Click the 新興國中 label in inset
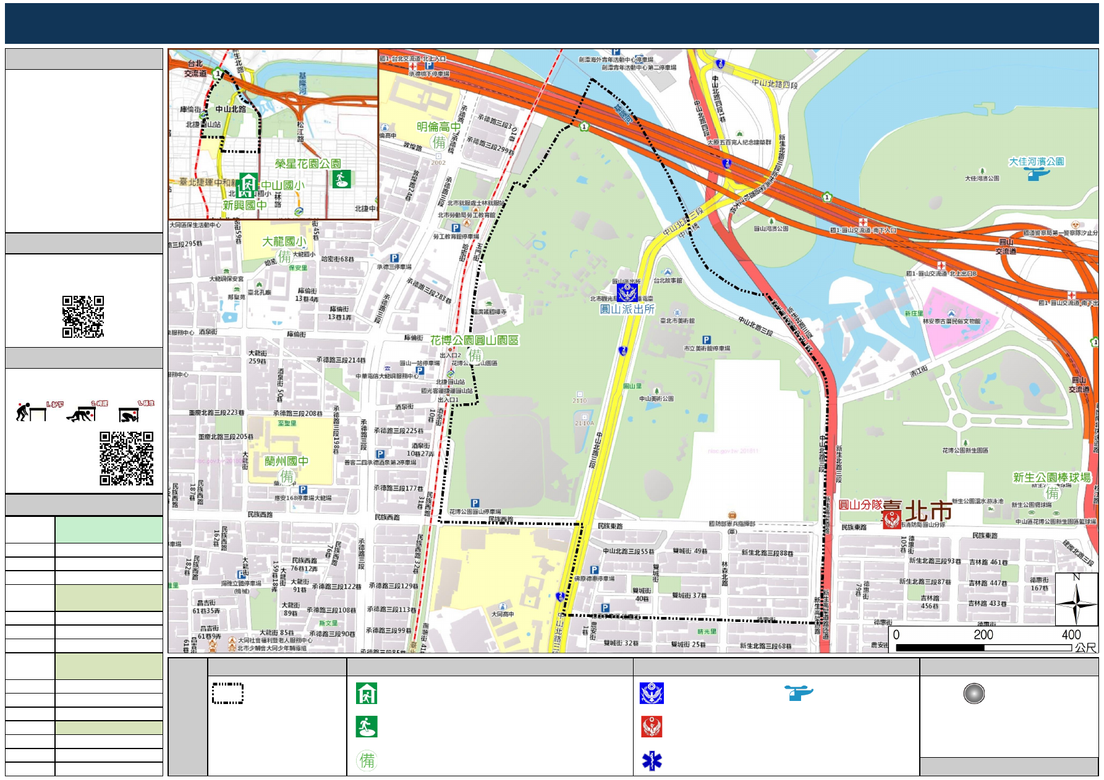 pyautogui.click(x=245, y=205)
